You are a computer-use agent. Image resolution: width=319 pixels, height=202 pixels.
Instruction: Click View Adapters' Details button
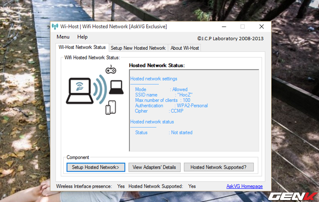click(155, 167)
